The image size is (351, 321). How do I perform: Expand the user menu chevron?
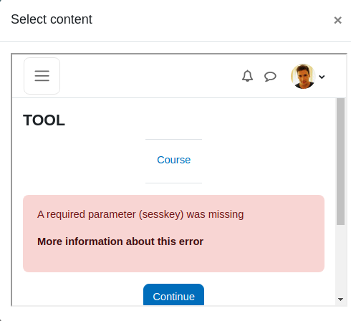322,77
